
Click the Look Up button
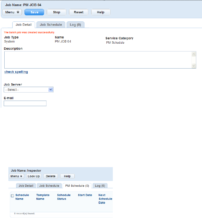[34, 176]
